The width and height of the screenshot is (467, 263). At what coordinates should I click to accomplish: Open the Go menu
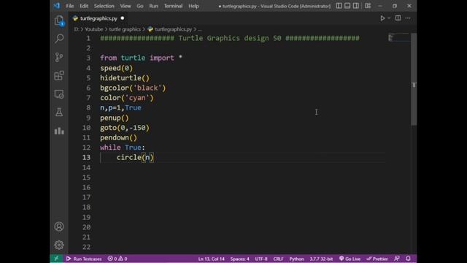140,6
